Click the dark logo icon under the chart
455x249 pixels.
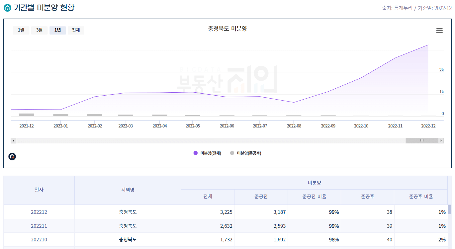pyautogui.click(x=12, y=156)
